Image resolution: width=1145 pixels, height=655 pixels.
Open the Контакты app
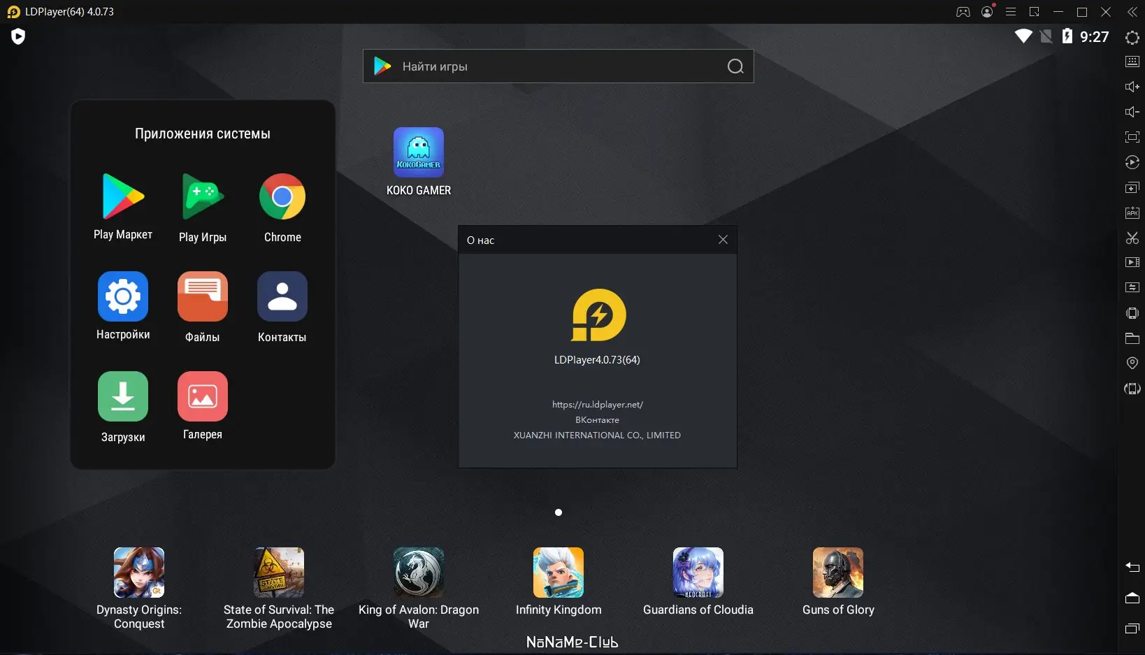pyautogui.click(x=282, y=307)
